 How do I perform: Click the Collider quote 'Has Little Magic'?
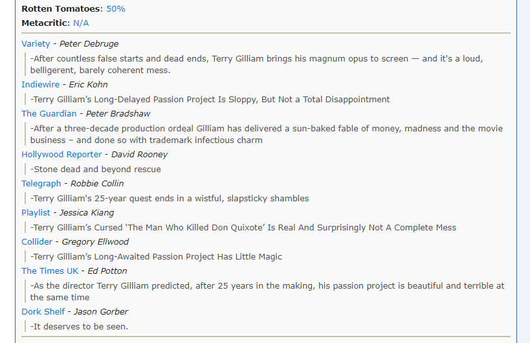pyautogui.click(x=156, y=257)
